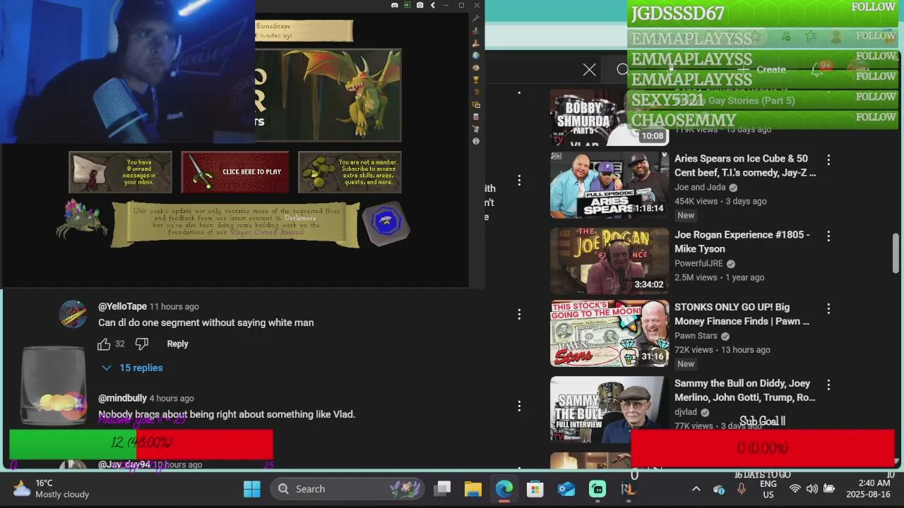
Task: Open Aries Spears video thumbnail
Action: pos(609,185)
